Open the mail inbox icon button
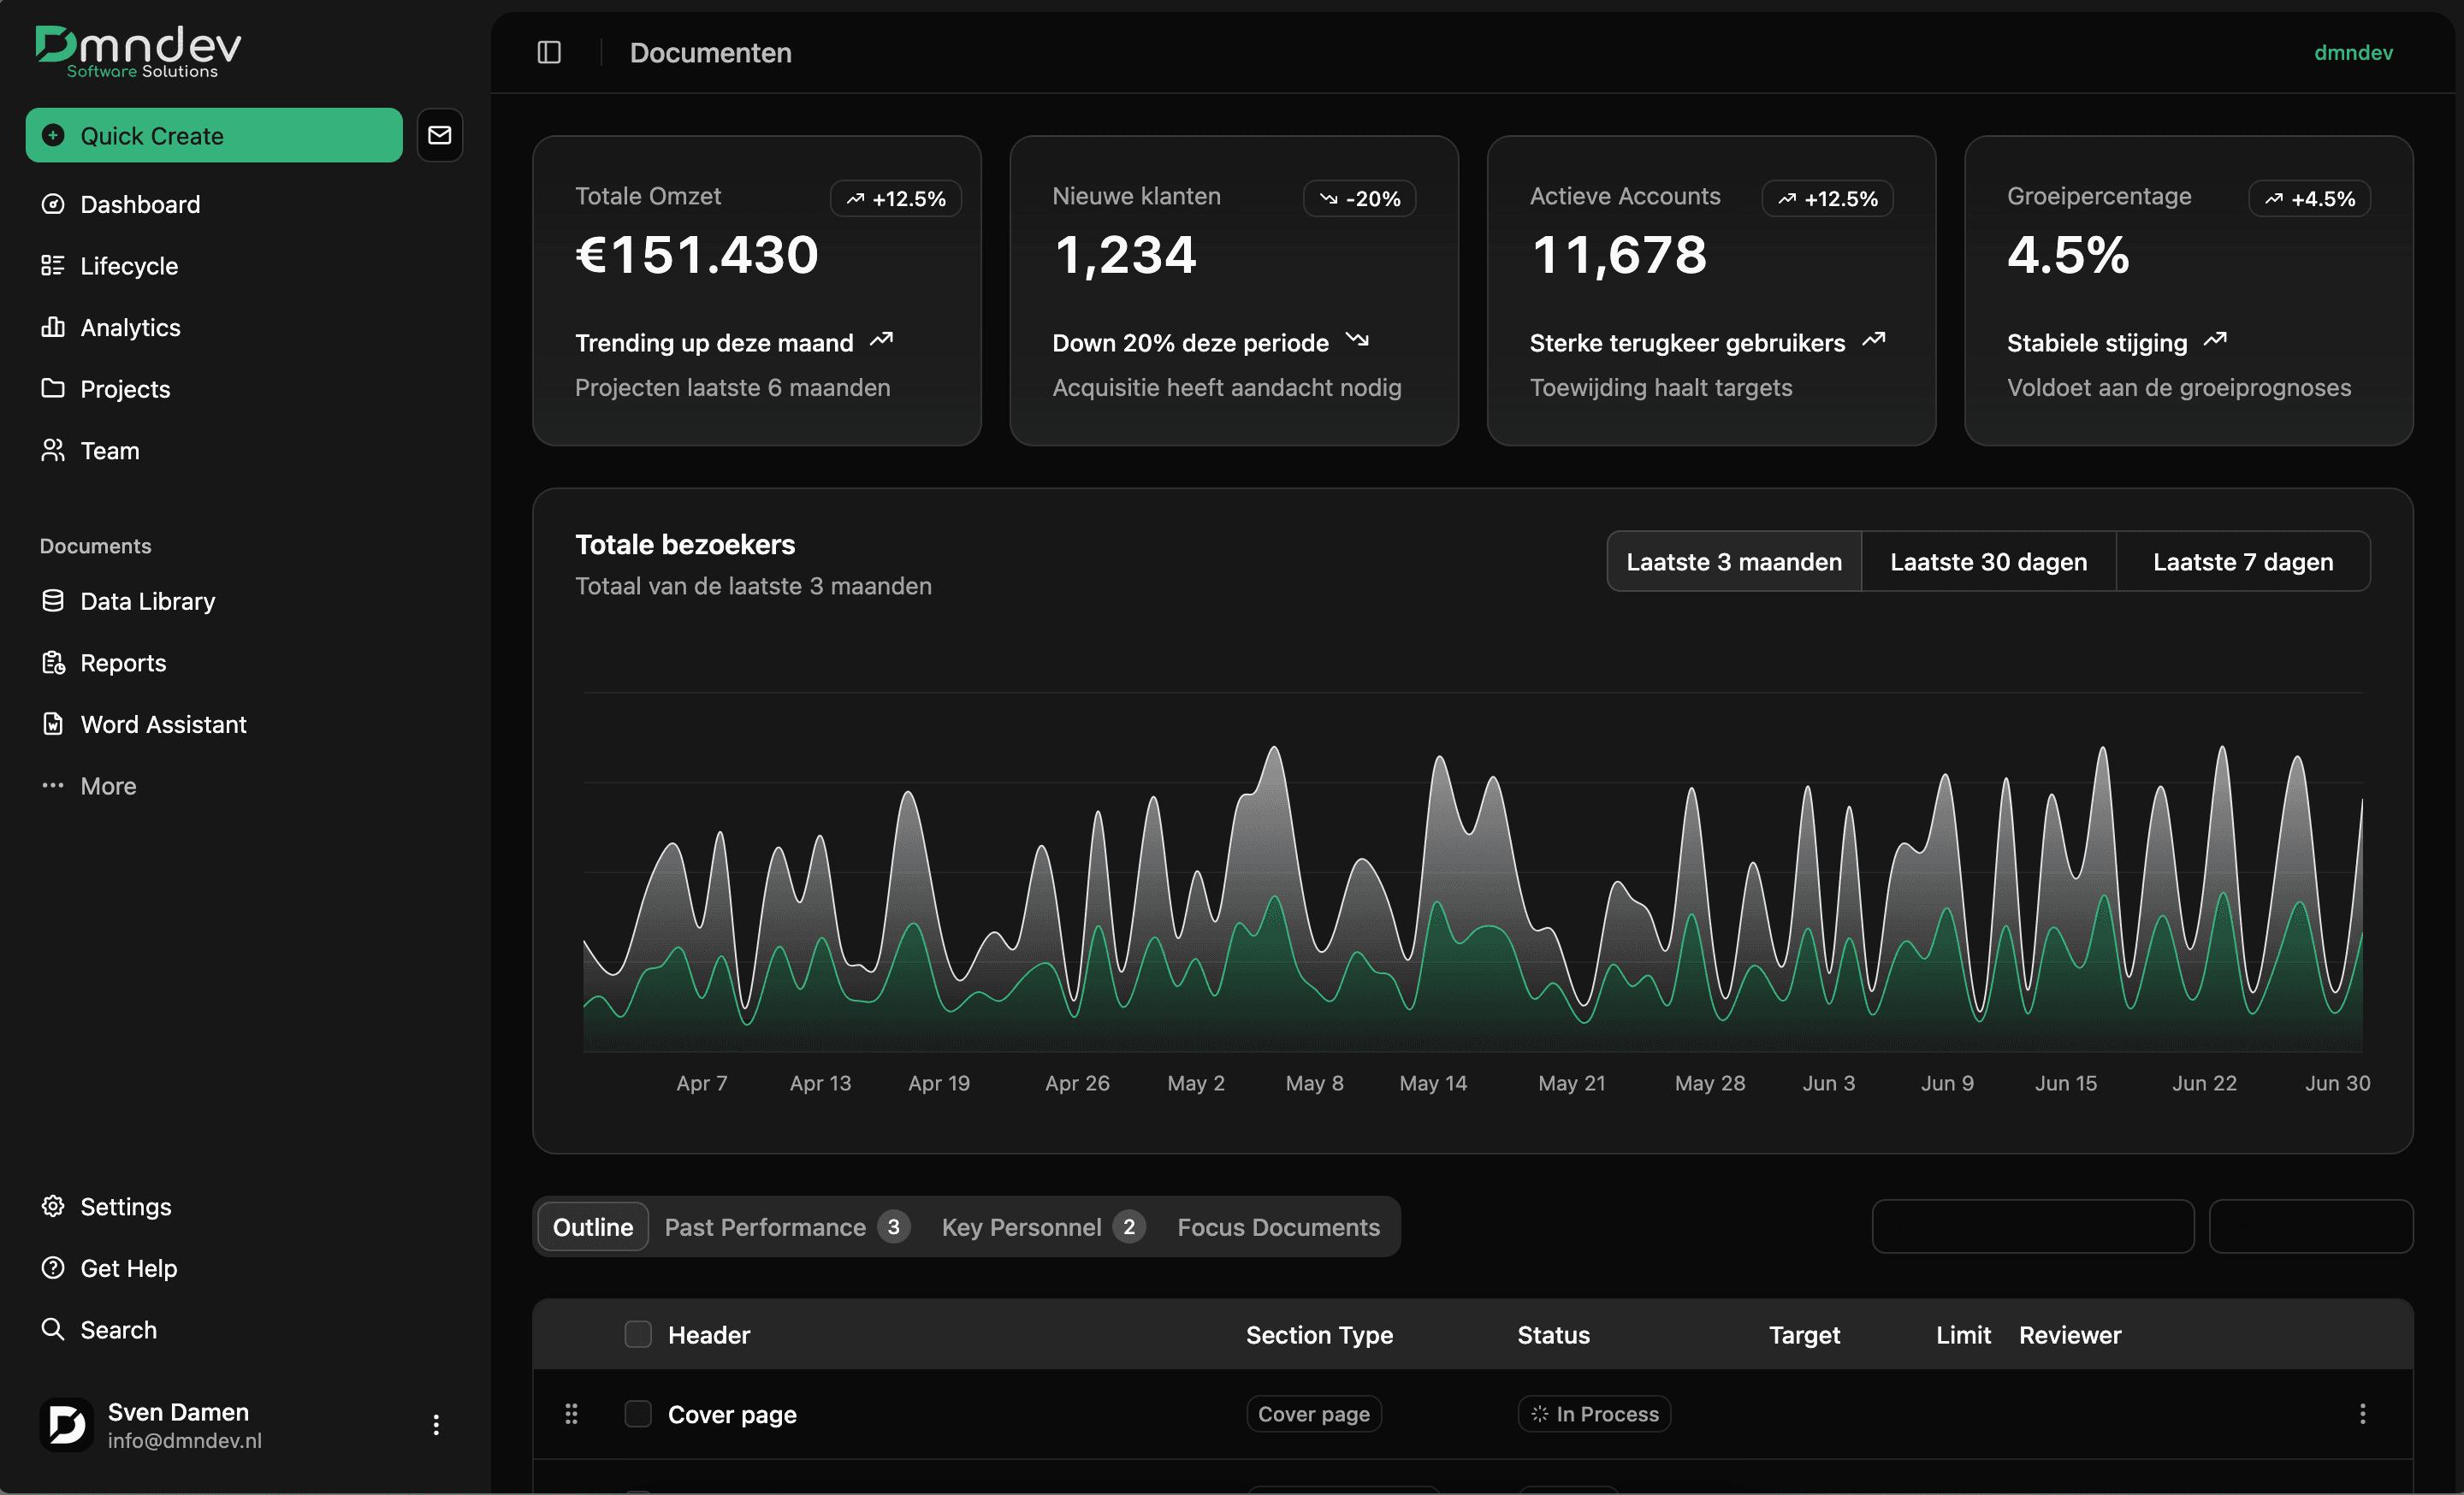Image resolution: width=2464 pixels, height=1495 pixels. click(440, 135)
